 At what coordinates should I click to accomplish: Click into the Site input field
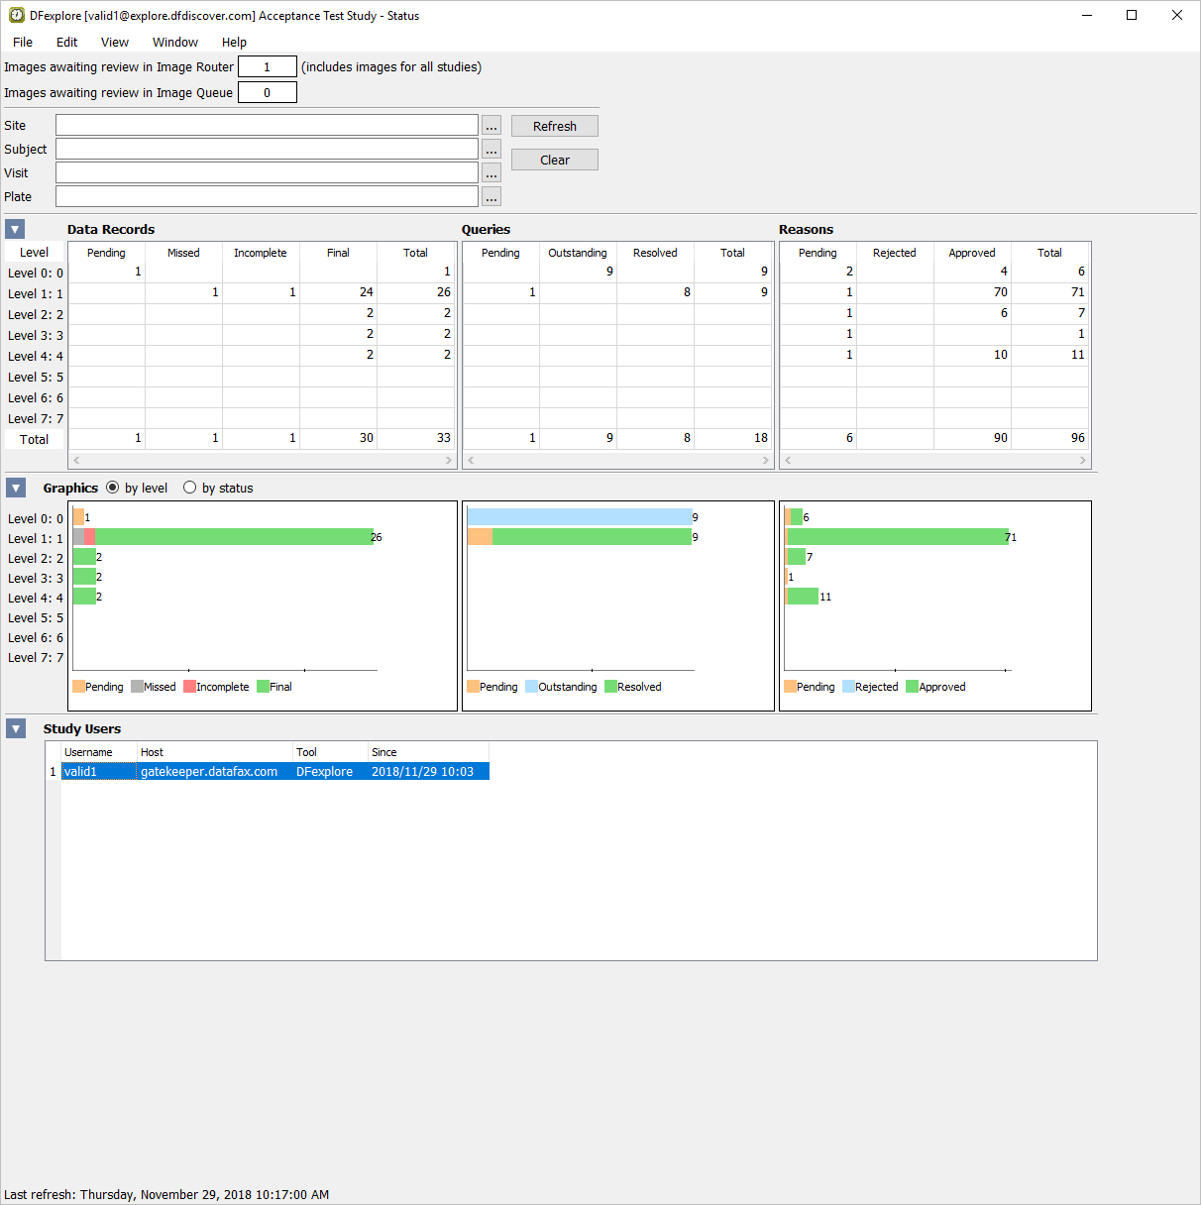[267, 126]
